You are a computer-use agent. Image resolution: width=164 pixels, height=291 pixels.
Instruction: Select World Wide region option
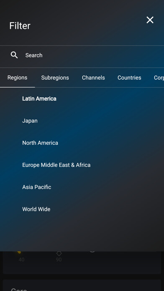[36, 209]
